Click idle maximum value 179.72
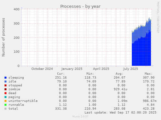This screenshot has height=120, width=161. click(x=149, y=82)
